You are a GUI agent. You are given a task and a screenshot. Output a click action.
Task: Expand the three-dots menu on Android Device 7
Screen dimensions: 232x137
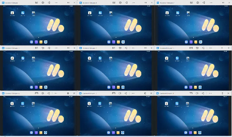pos(133,93)
